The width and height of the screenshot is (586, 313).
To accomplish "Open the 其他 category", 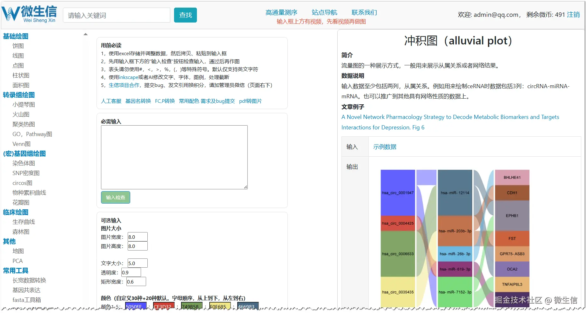I will point(9,241).
